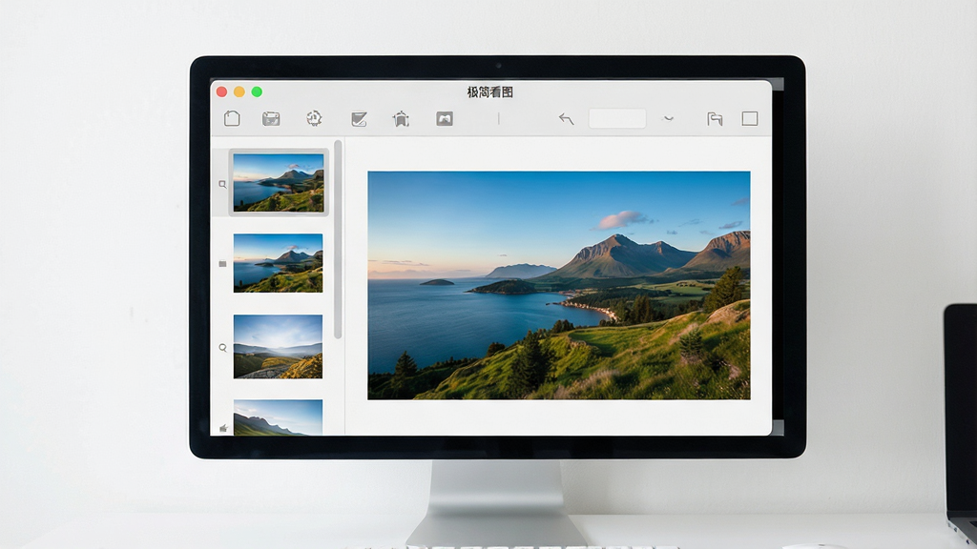
Task: Click the magnifier icon beside first thumbnail
Action: 222,184
